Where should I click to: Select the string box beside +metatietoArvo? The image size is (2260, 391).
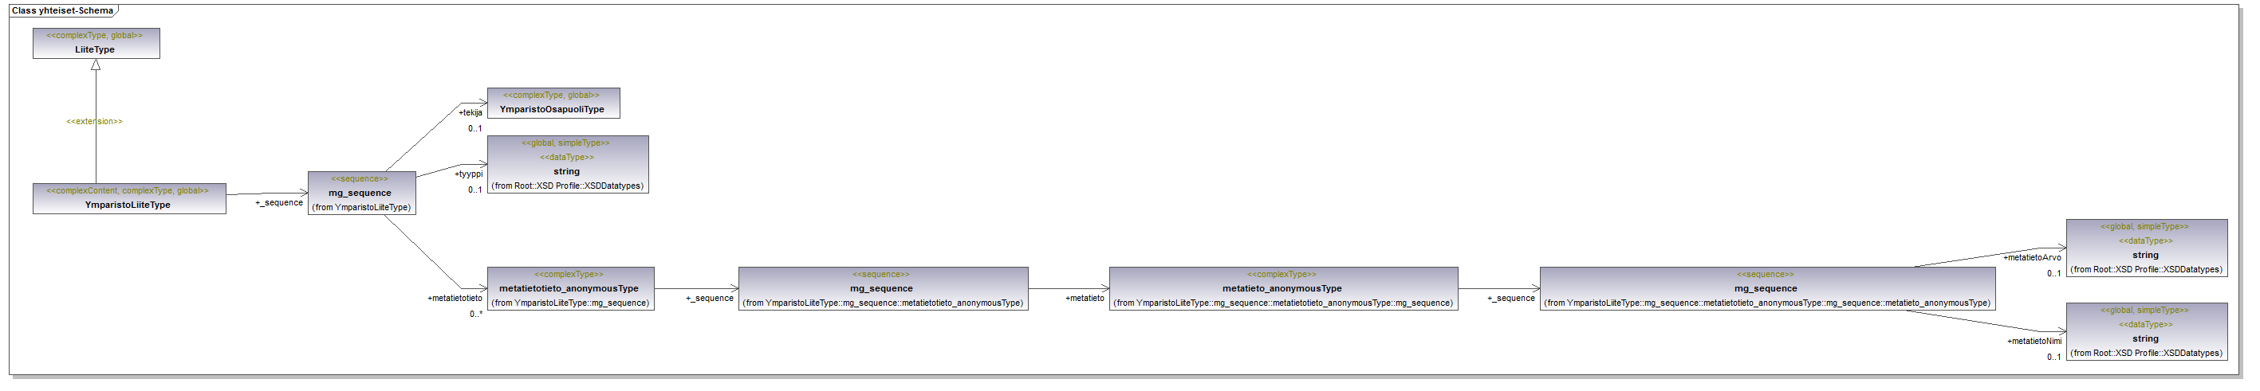[x=2146, y=248]
